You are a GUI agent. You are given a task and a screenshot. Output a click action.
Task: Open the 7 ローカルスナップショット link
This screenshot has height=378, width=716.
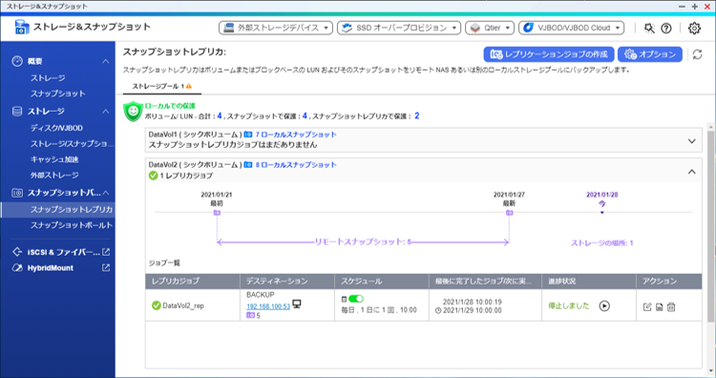pos(295,135)
